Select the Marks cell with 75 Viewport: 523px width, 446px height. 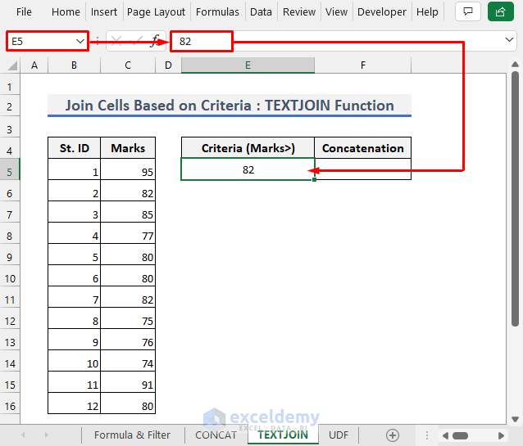coord(128,318)
